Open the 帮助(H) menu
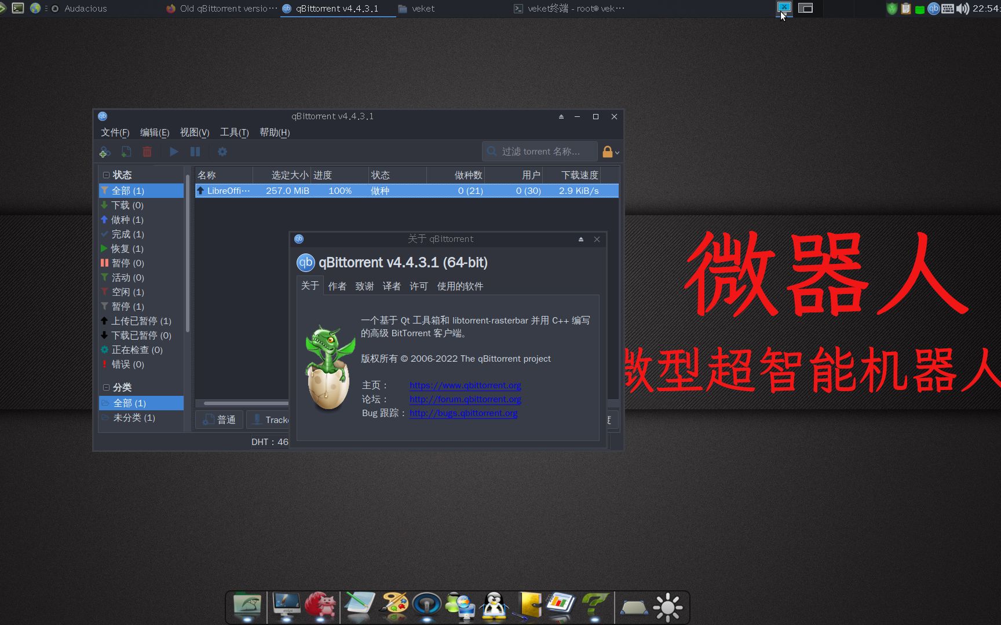This screenshot has width=1001, height=625. coord(275,133)
